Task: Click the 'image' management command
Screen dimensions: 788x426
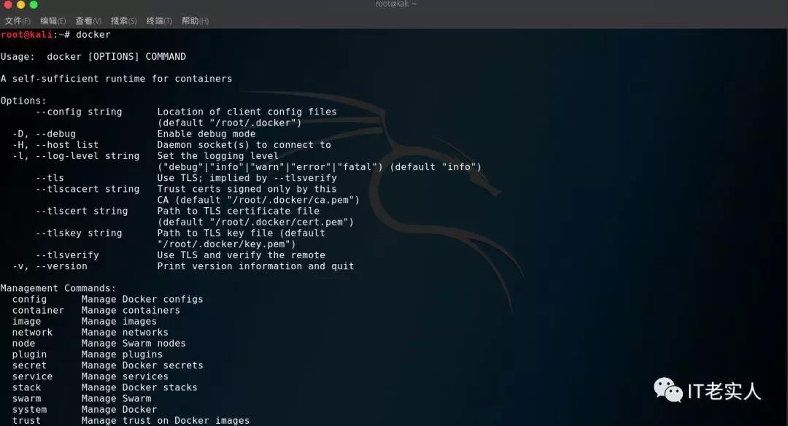Action: 27,322
